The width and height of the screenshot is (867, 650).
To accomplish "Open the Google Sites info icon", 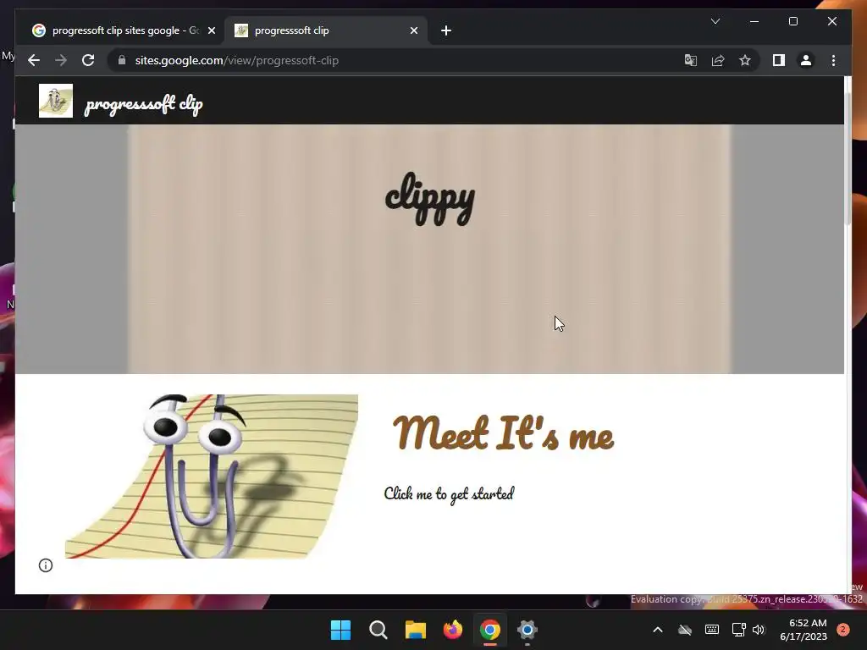I will click(46, 565).
